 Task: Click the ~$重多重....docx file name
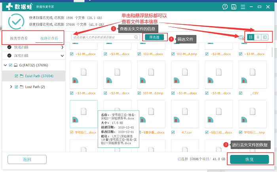point(153,132)
